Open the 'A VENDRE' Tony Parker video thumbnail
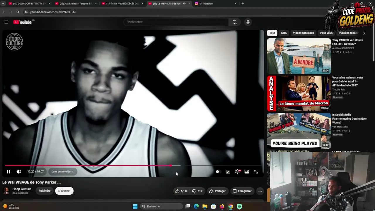Image resolution: width=375 pixels, height=211 pixels. click(299, 56)
